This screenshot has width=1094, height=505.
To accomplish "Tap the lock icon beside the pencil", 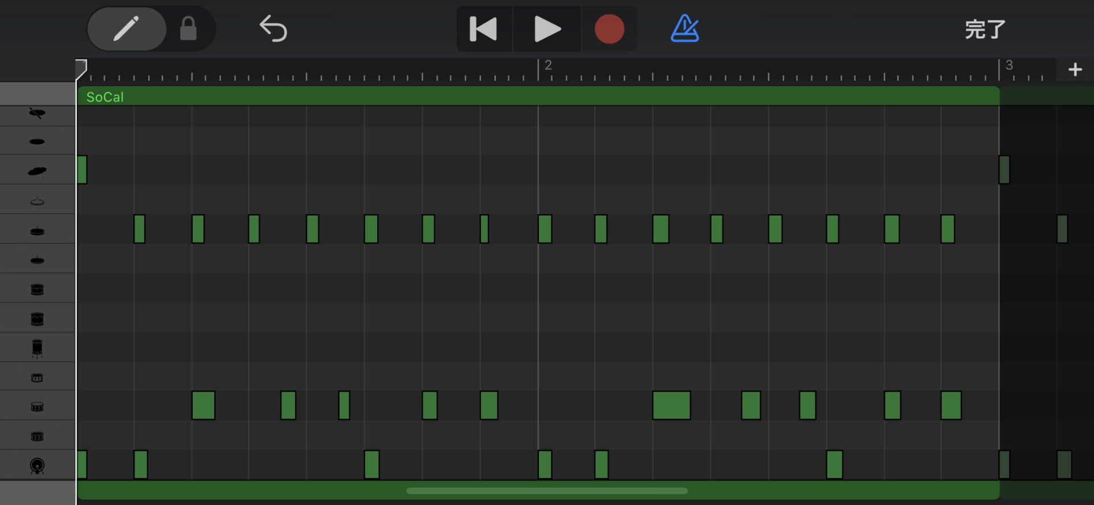I will (x=188, y=28).
